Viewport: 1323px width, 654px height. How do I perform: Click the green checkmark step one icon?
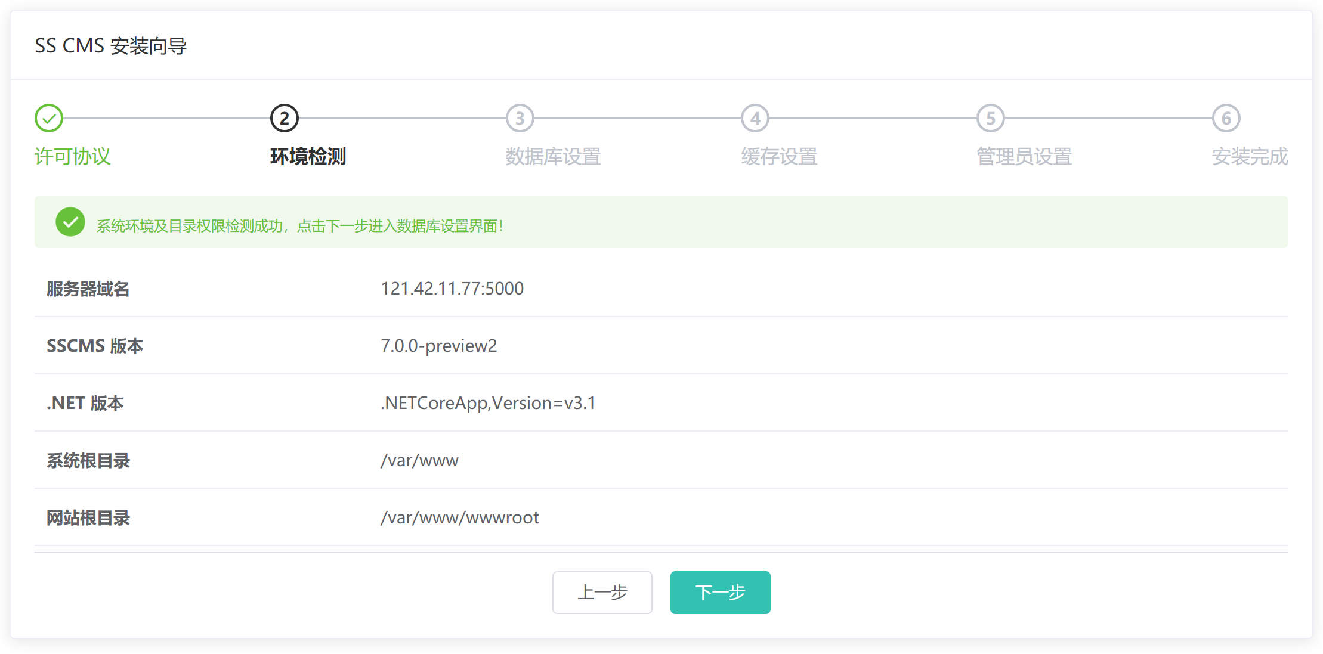(x=49, y=118)
